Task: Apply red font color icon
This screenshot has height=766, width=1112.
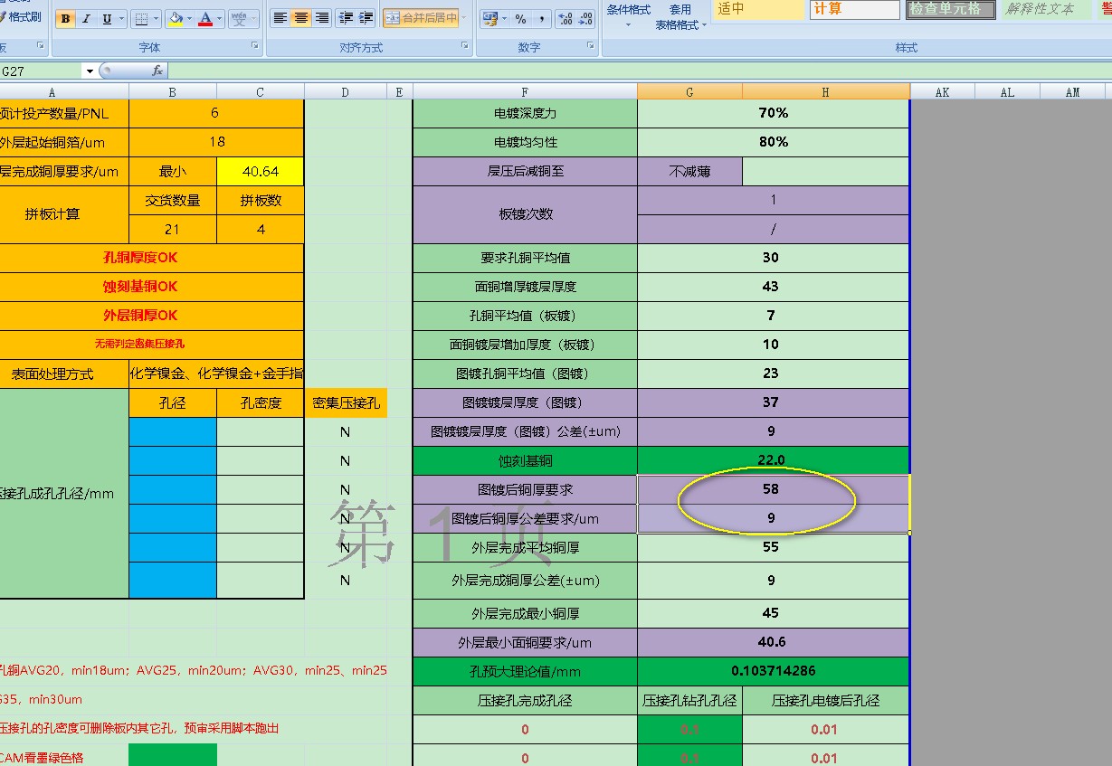Action: point(206,18)
